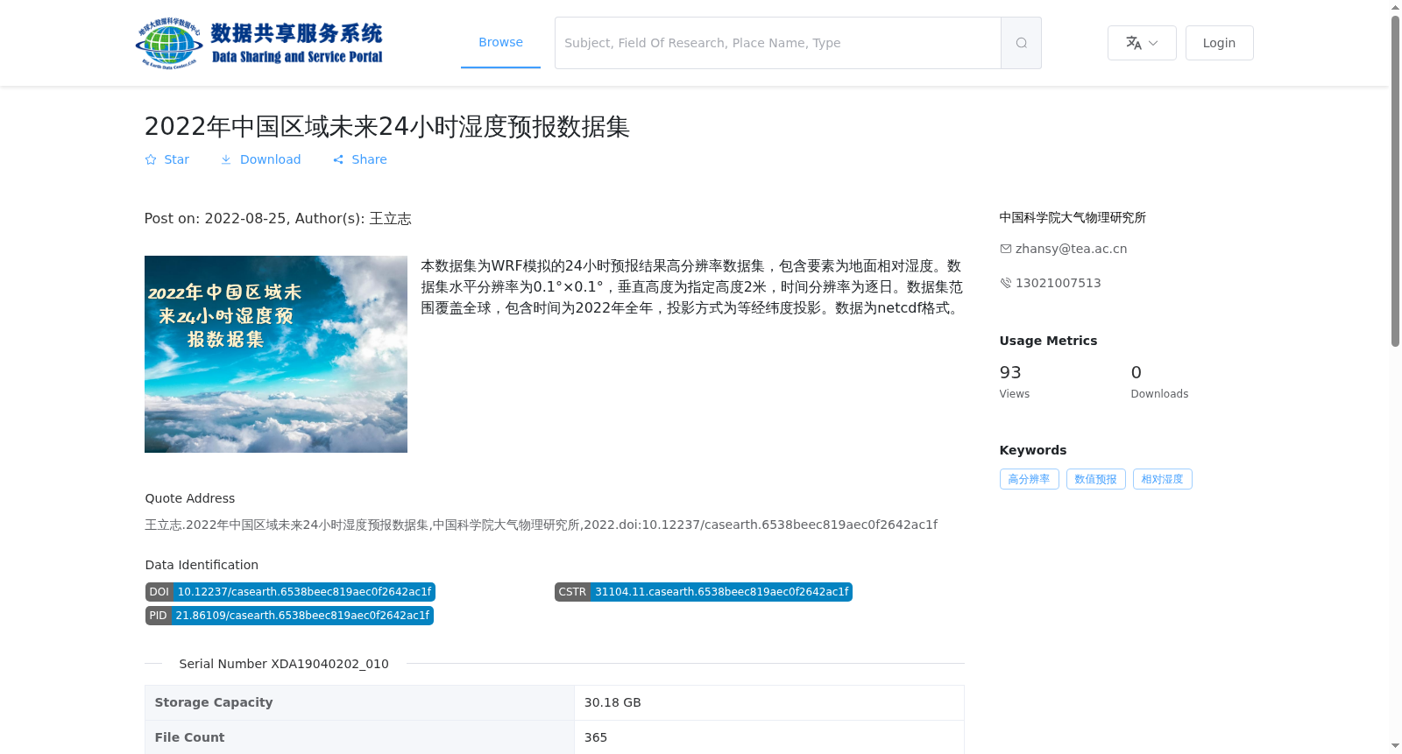Click the dataset description paragraph

point(691,286)
